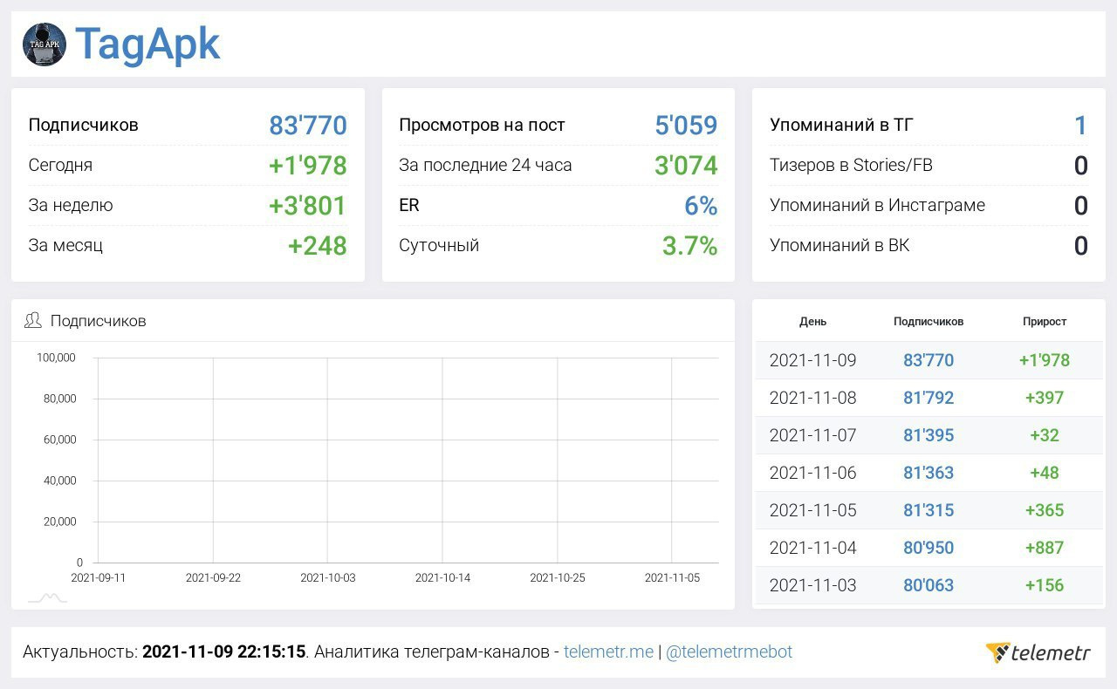Select the 2021-11-04 date in the table
This screenshot has width=1117, height=689.
(812, 548)
